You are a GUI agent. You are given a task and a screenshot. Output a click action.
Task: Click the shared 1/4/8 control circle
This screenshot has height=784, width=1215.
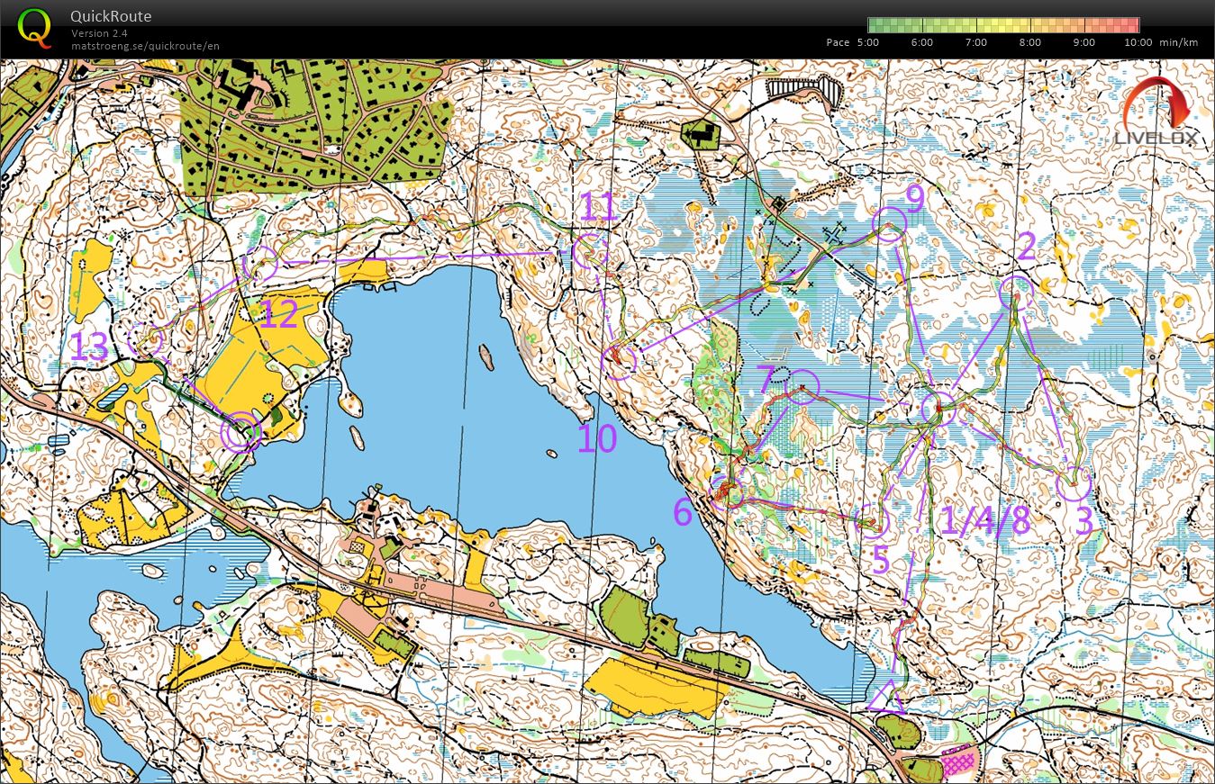point(938,408)
